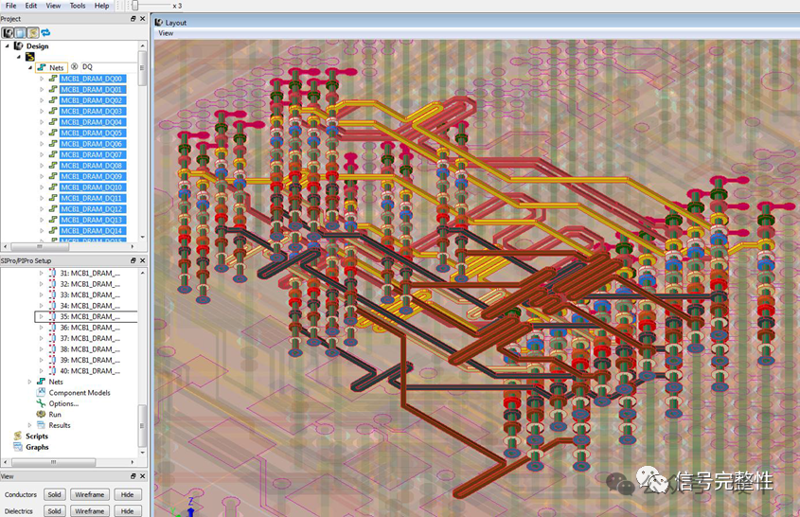This screenshot has width=800, height=517.
Task: Click the Options wrench icon
Action: click(41, 403)
